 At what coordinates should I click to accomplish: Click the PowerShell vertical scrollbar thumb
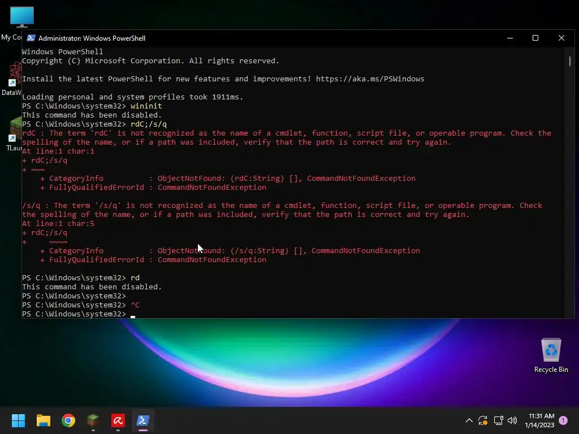pos(570,61)
